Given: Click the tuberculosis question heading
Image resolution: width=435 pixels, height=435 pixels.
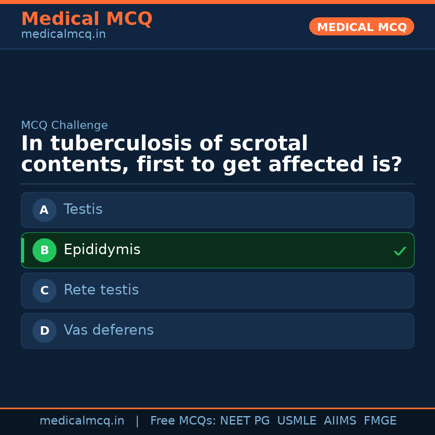Looking at the screenshot, I should tap(211, 154).
